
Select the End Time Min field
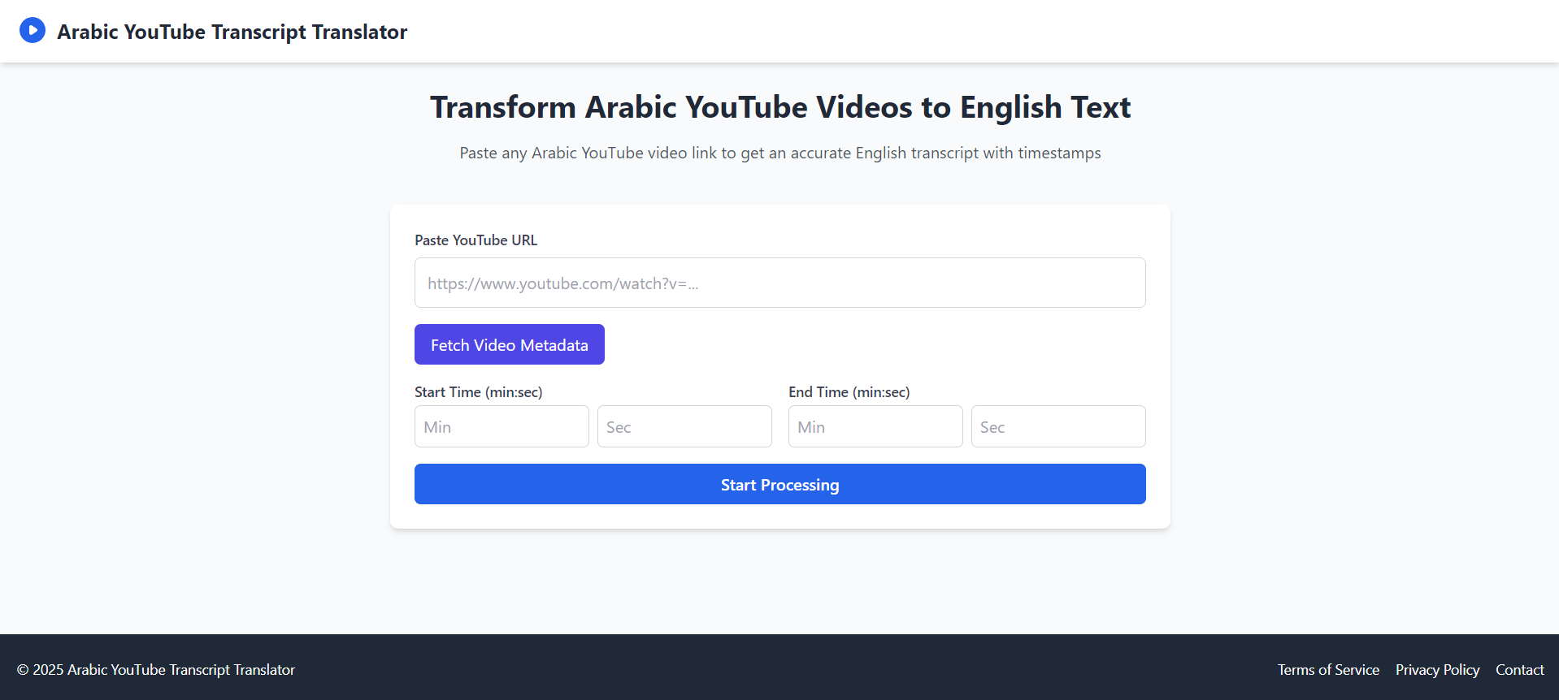[875, 426]
